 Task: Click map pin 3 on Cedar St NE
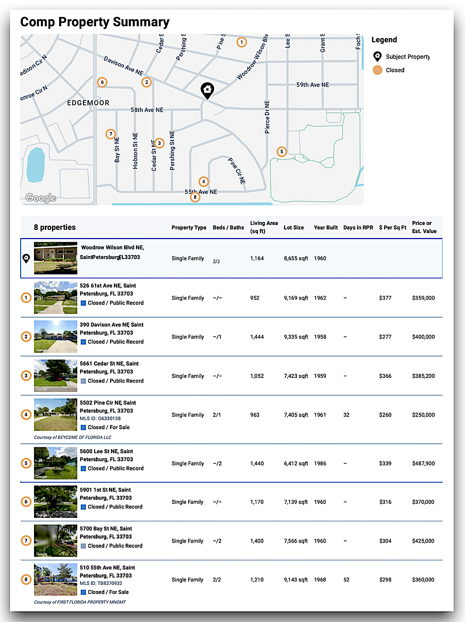coord(159,143)
